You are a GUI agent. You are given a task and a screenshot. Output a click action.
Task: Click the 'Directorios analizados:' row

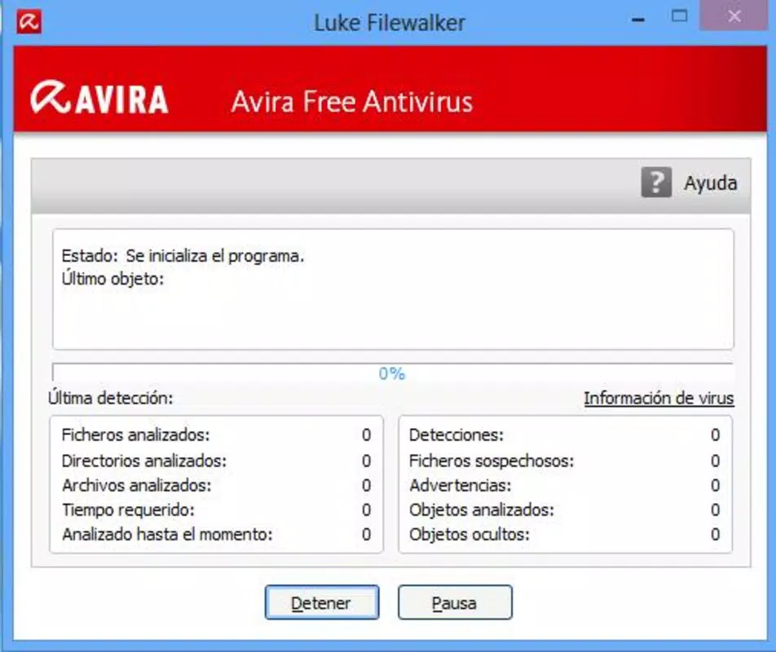click(216, 460)
